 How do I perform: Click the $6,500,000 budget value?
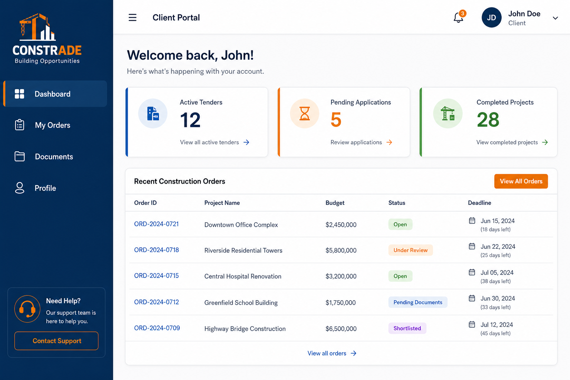coord(341,329)
